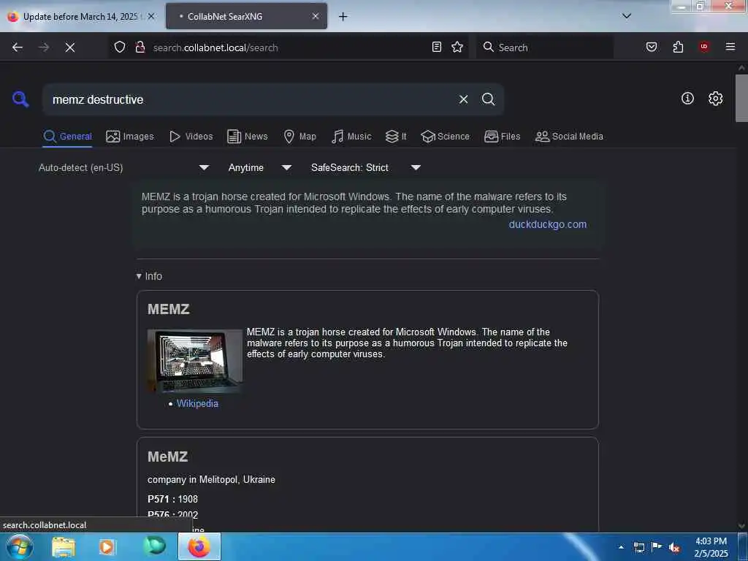Open the muted volume tray icon
The width and height of the screenshot is (748, 561).
point(674,547)
